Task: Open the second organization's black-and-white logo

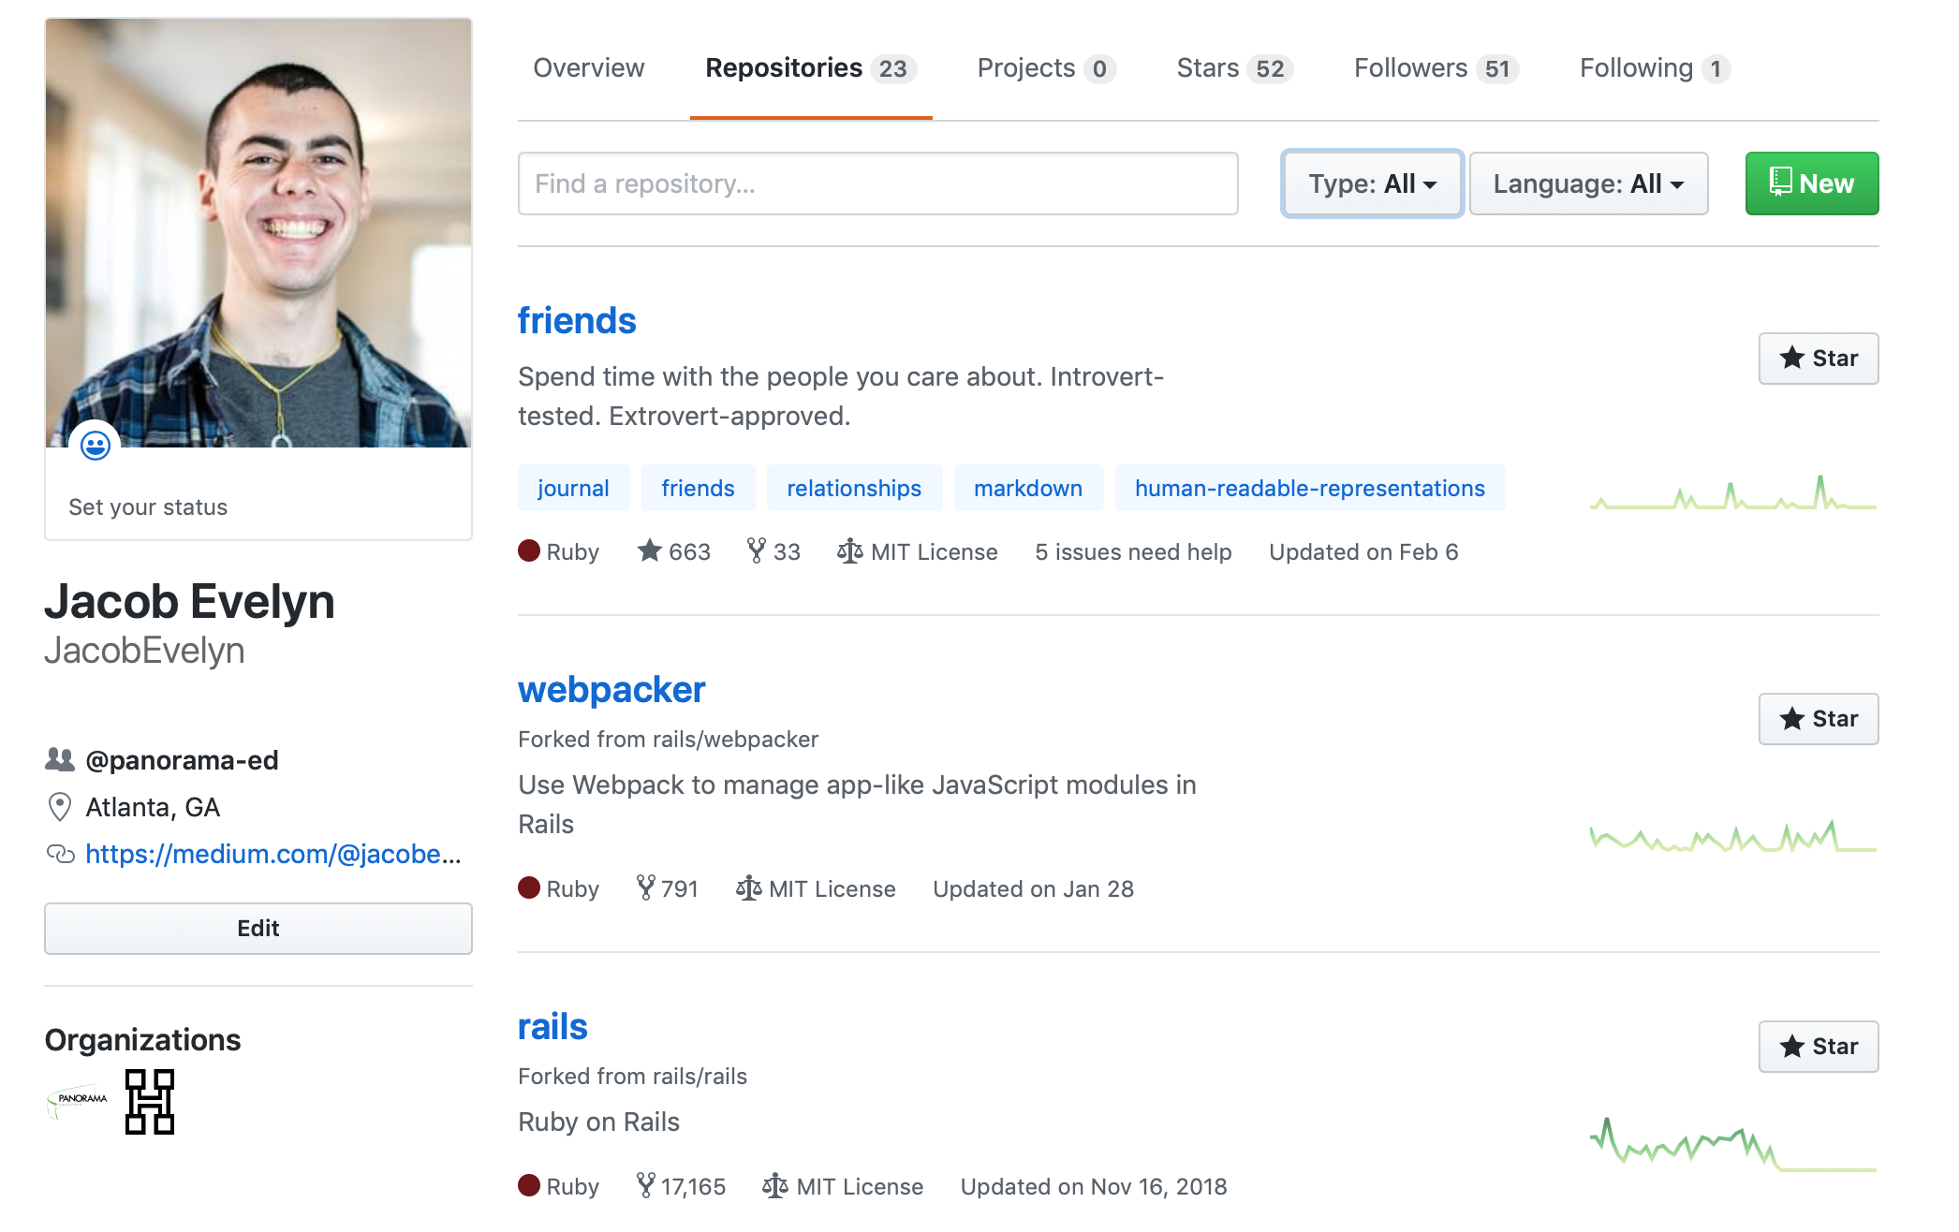Action: pos(150,1101)
